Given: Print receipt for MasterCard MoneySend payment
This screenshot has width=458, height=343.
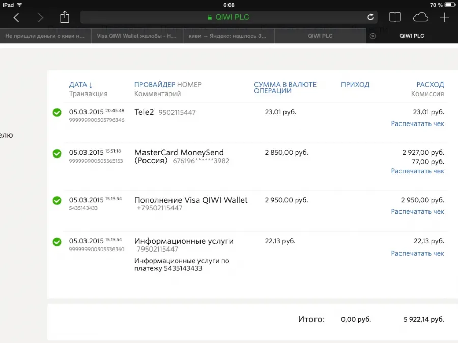Looking at the screenshot, I should point(417,171).
